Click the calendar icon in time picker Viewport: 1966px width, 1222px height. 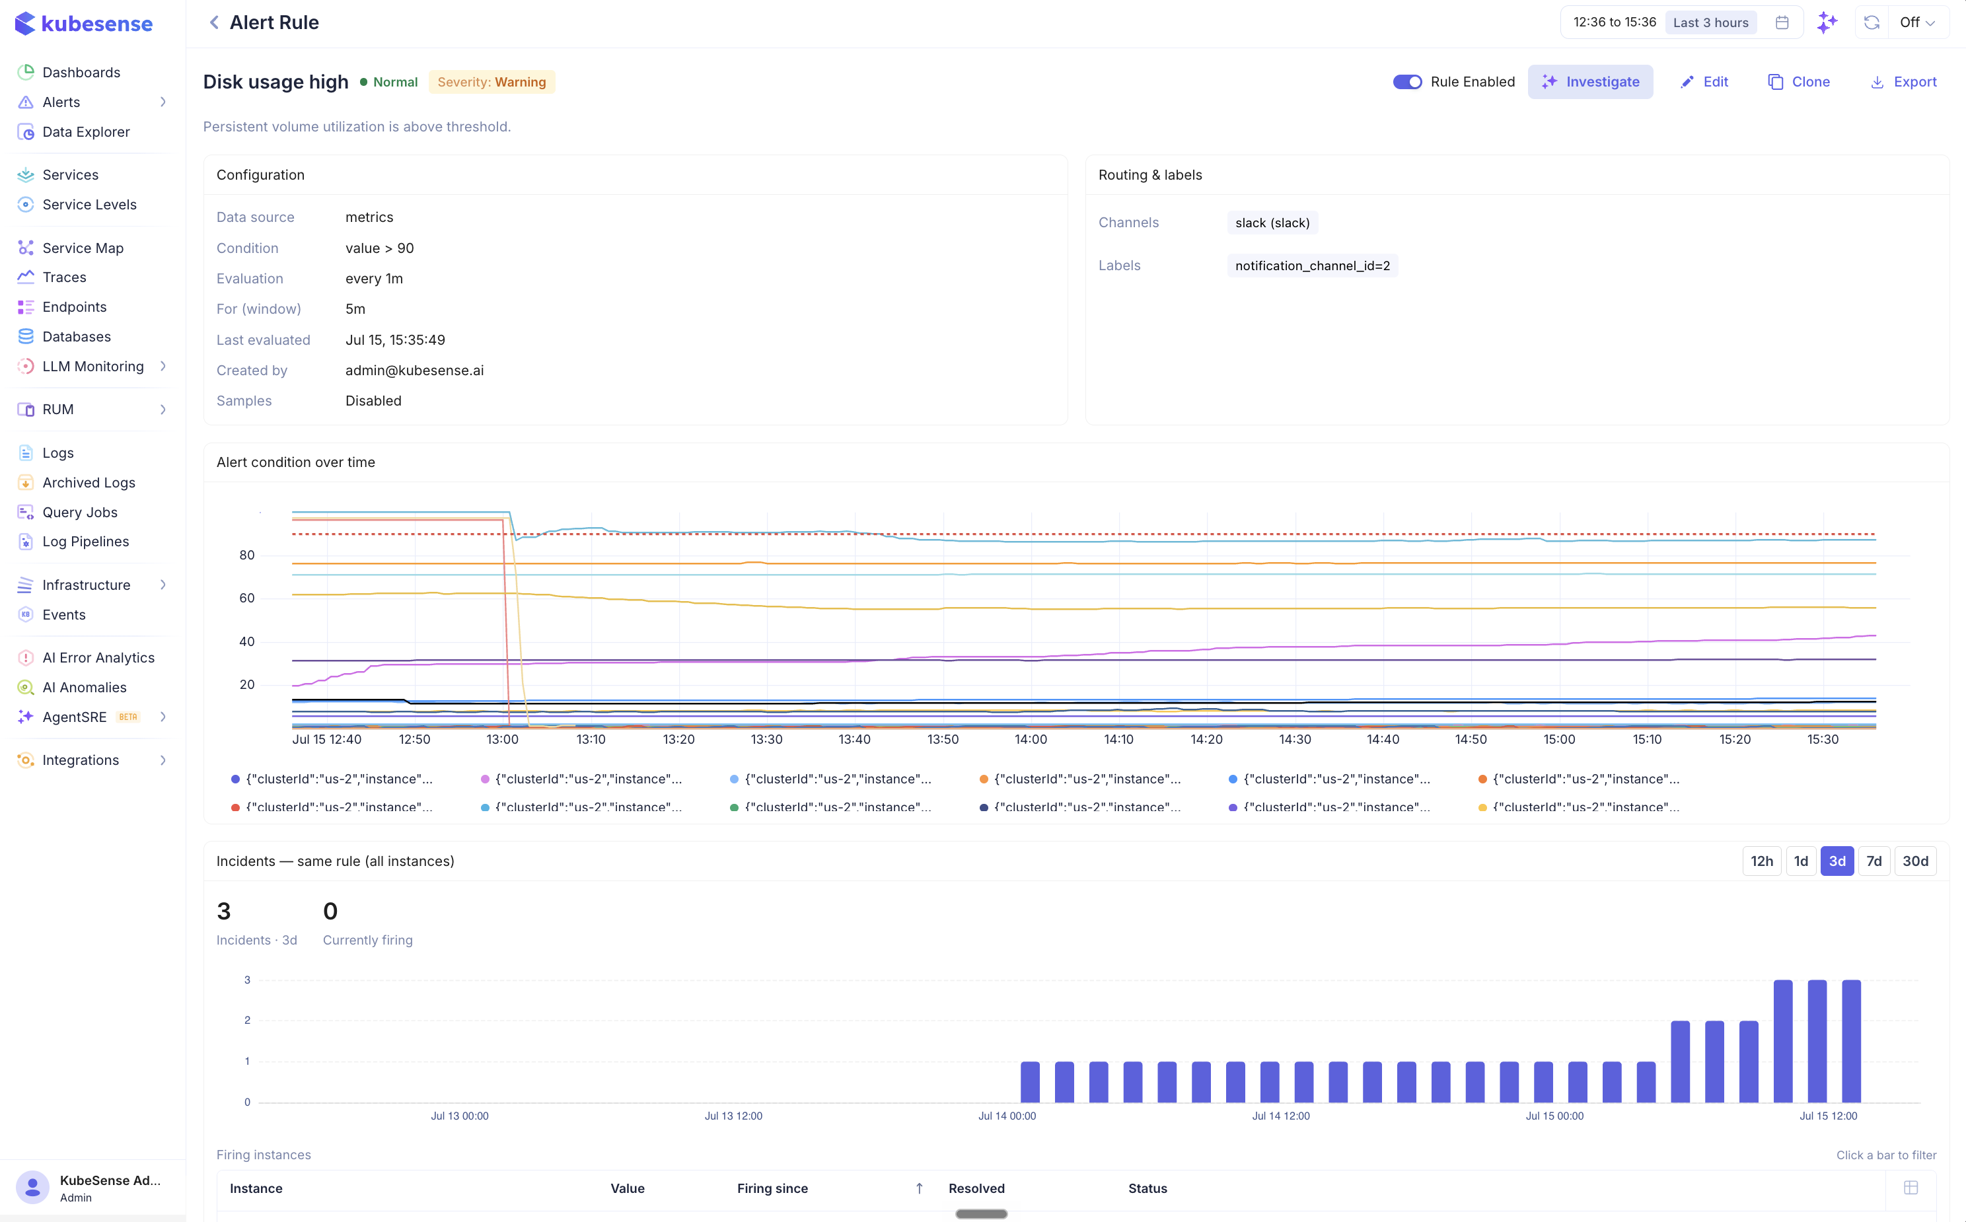pyautogui.click(x=1782, y=22)
